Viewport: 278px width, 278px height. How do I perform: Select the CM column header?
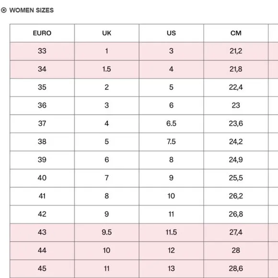[x=236, y=33]
